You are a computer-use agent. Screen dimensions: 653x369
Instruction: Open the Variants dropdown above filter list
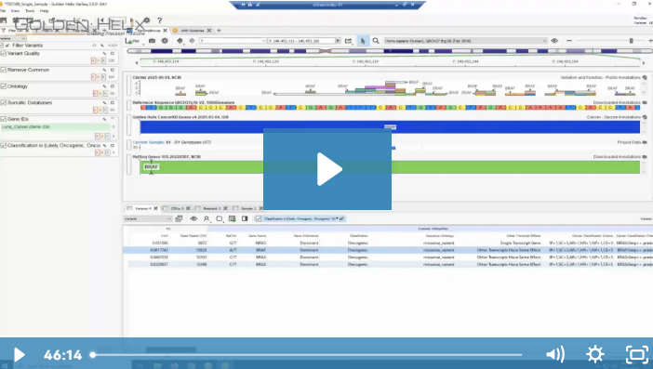tap(13, 38)
